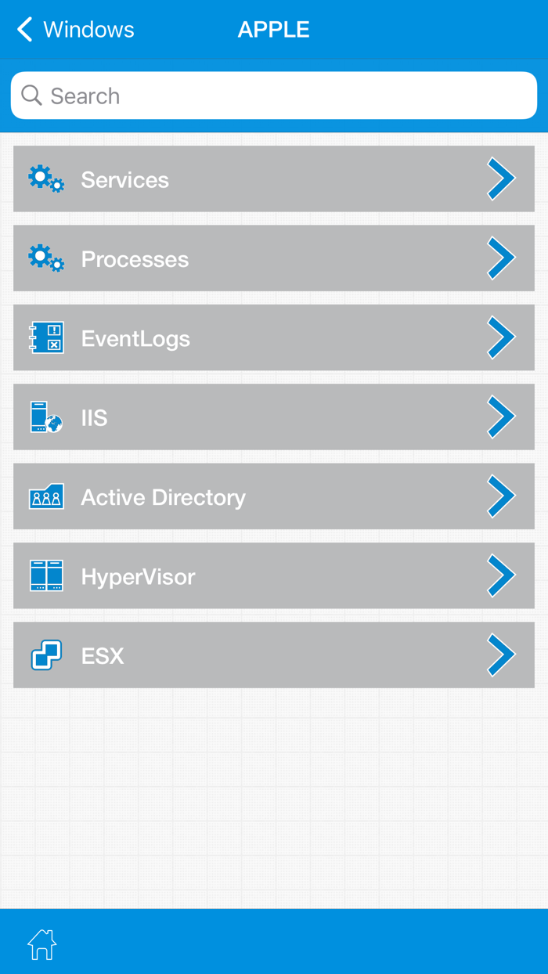
Task: Open the IIS section
Action: [x=274, y=417]
